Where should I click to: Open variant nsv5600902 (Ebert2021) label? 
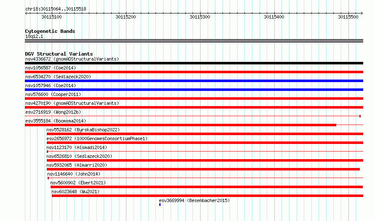78,183
